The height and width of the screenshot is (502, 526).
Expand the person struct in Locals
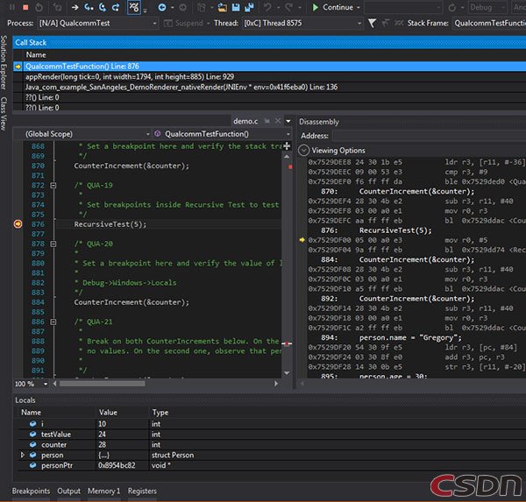[23, 455]
